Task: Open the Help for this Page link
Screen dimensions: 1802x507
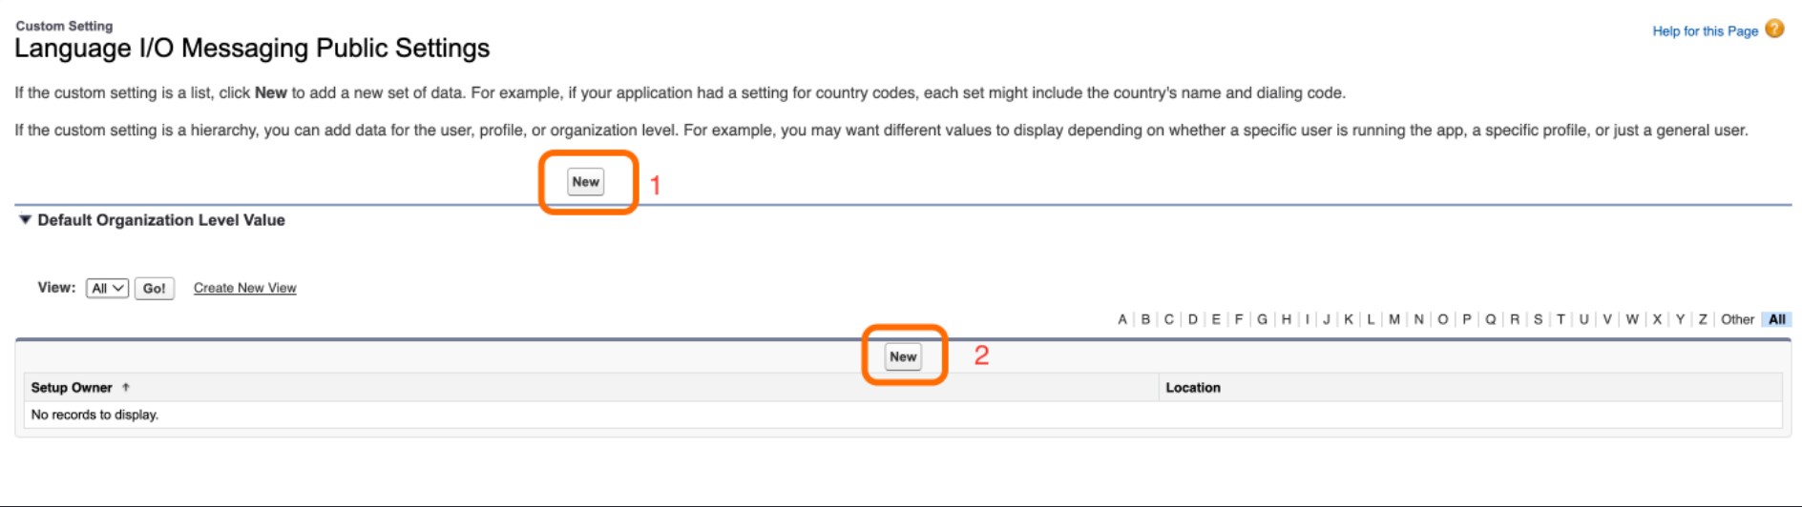Action: (1705, 30)
